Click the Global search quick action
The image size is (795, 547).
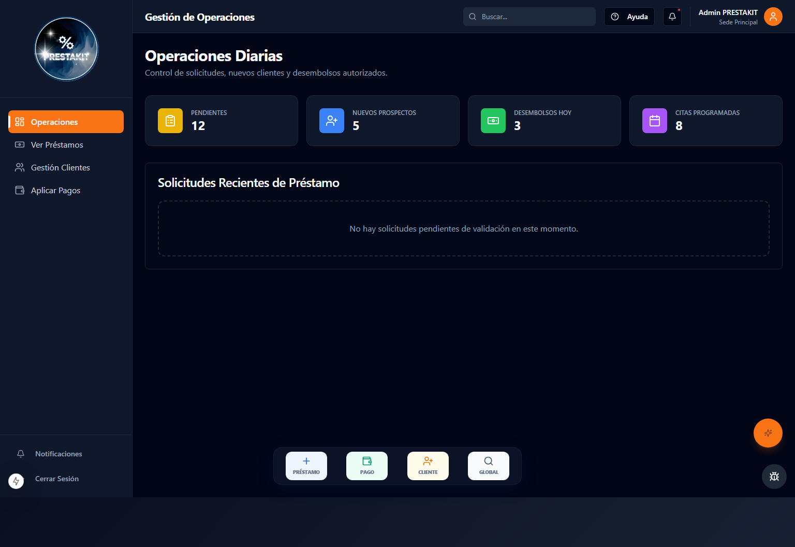(489, 466)
